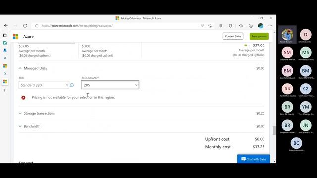Click the Contact Sales button

click(x=233, y=36)
